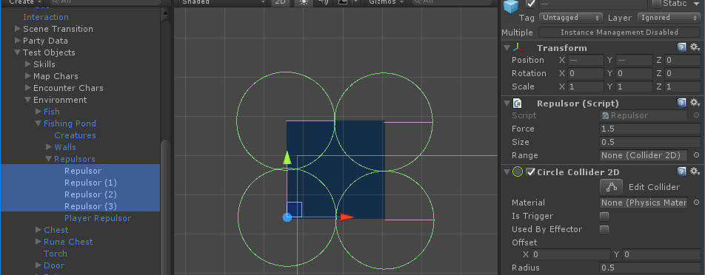The height and width of the screenshot is (275, 705).
Task: Select Torch in hierarchy
Action: click(56, 254)
